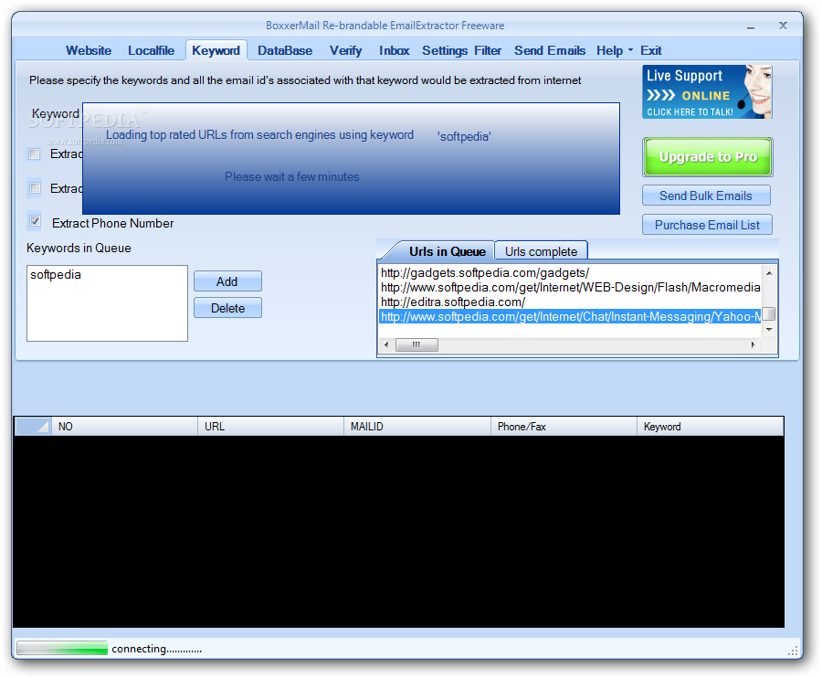Click the green progress bar in status bar

tap(62, 648)
